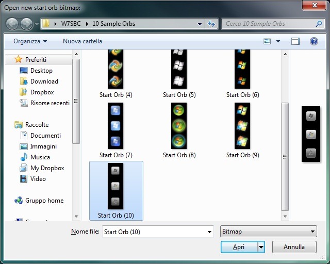Open Desktop in the navigation pane

[x=41, y=70]
